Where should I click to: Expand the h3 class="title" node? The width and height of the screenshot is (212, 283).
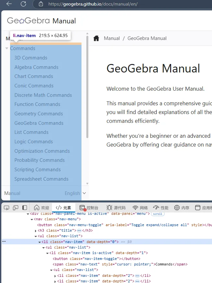(36, 230)
